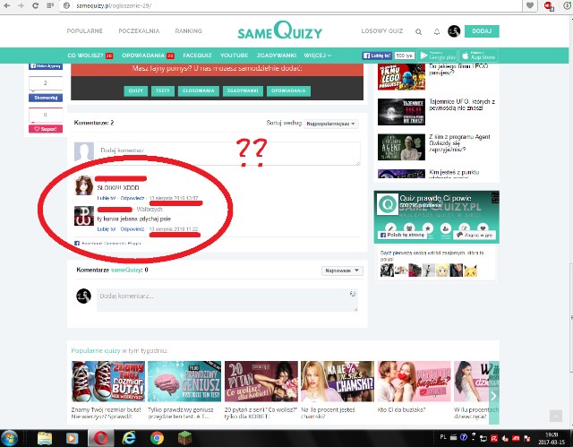Screen dimensions: 573x447
Task: Go to the Ranking page
Action: click(x=187, y=31)
